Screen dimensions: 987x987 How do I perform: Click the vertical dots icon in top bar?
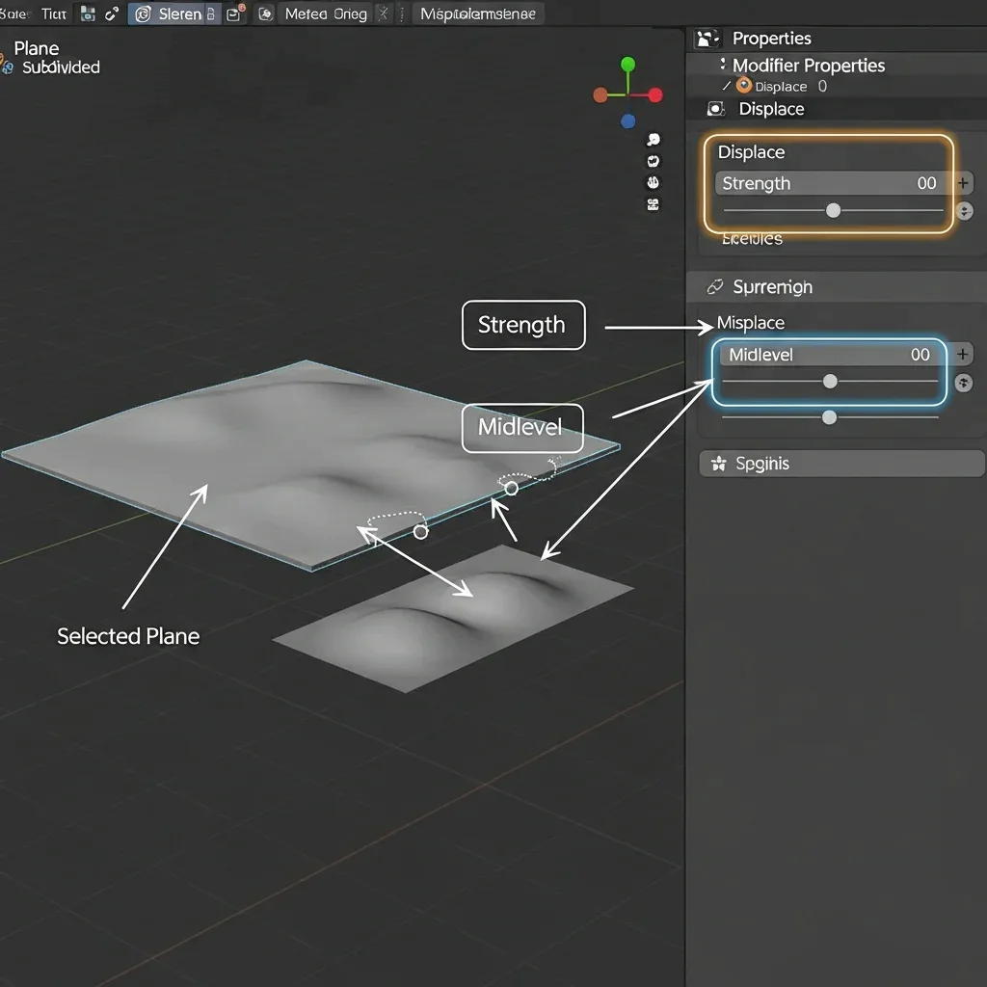[x=402, y=13]
